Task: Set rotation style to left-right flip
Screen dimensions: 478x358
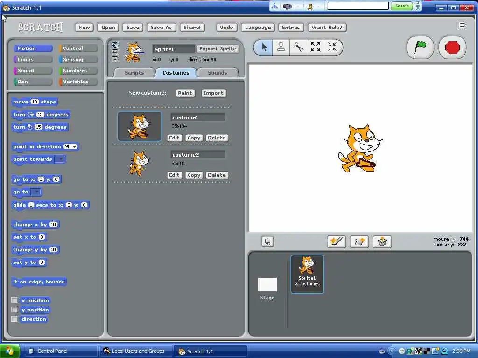Action: [x=115, y=53]
